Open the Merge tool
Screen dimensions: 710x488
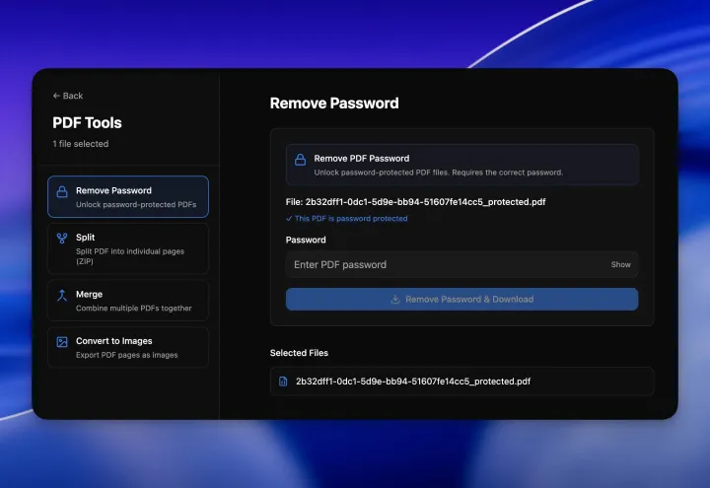tap(128, 301)
